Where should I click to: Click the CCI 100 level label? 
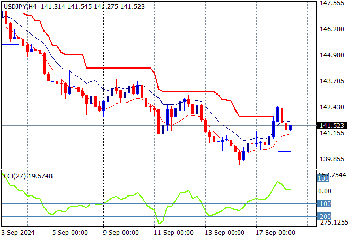[323, 178]
